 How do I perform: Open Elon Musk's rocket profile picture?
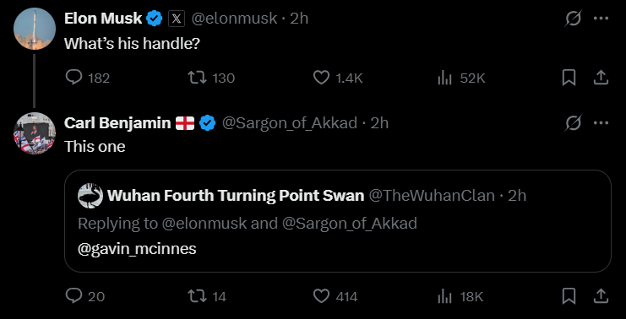tap(35, 29)
